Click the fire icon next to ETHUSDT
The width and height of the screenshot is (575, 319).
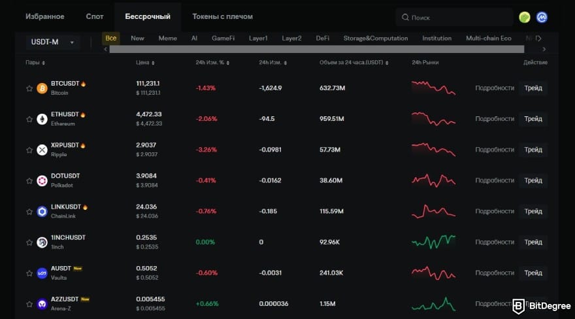pos(83,114)
